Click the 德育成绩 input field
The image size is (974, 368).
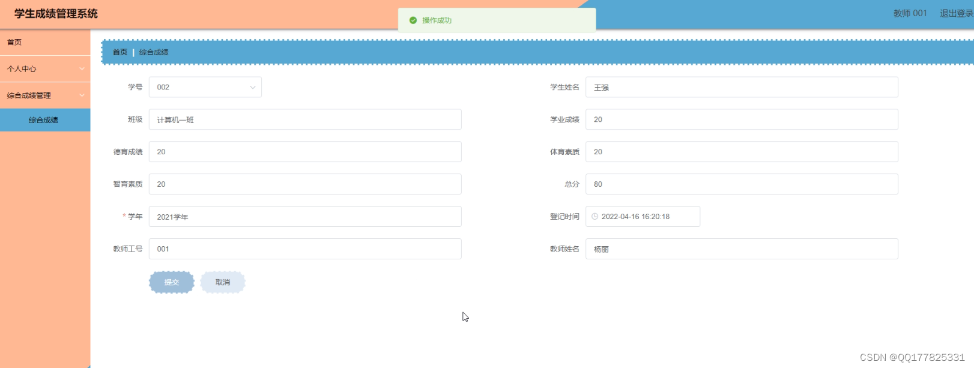[x=305, y=152]
